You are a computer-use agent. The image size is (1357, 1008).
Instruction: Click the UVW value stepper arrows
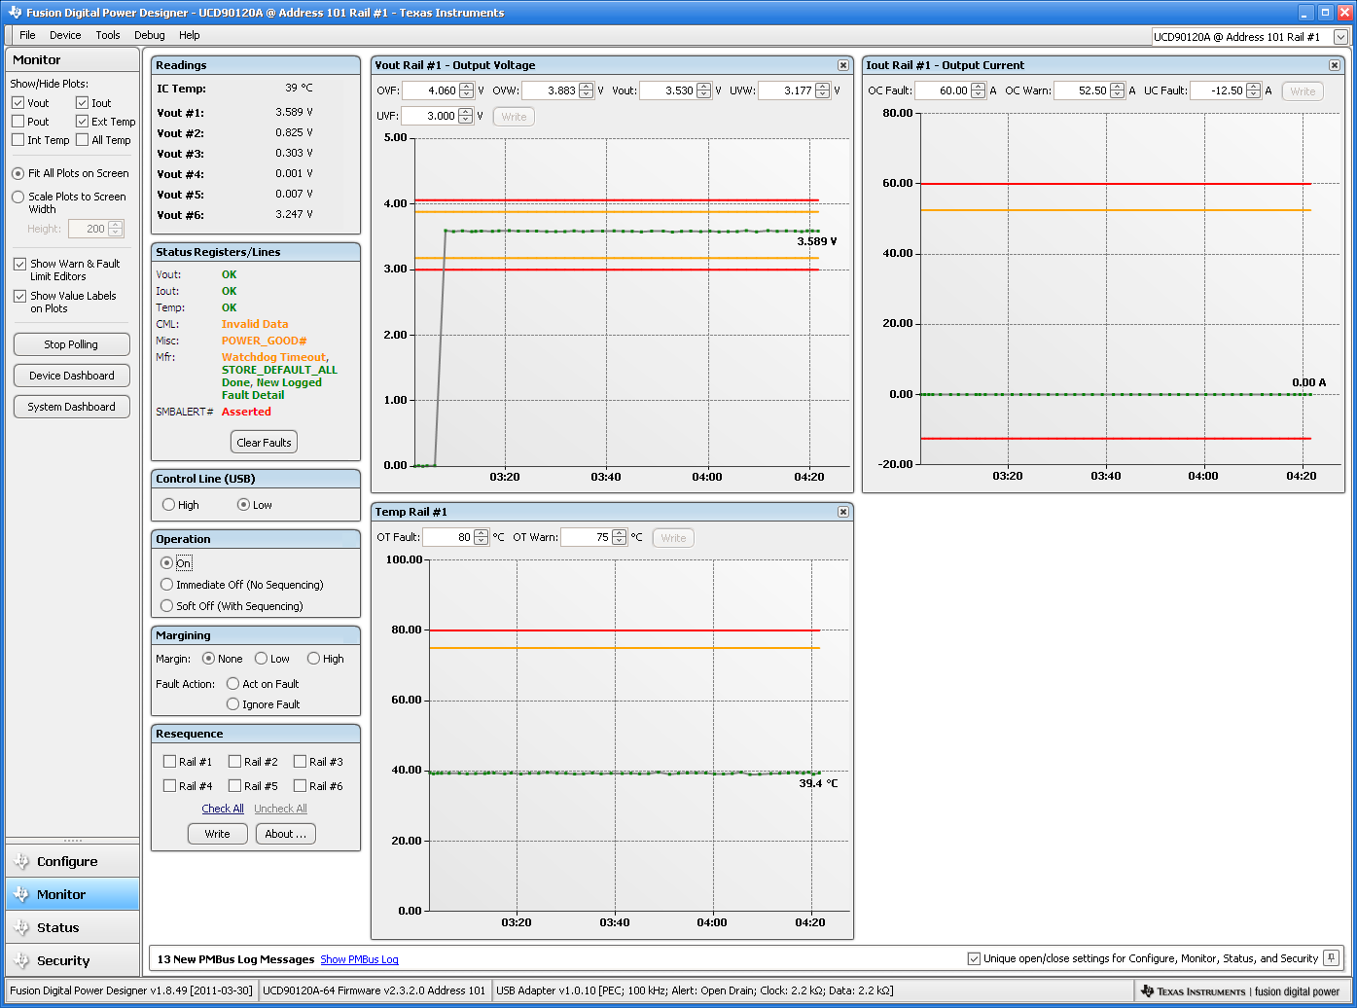[823, 90]
